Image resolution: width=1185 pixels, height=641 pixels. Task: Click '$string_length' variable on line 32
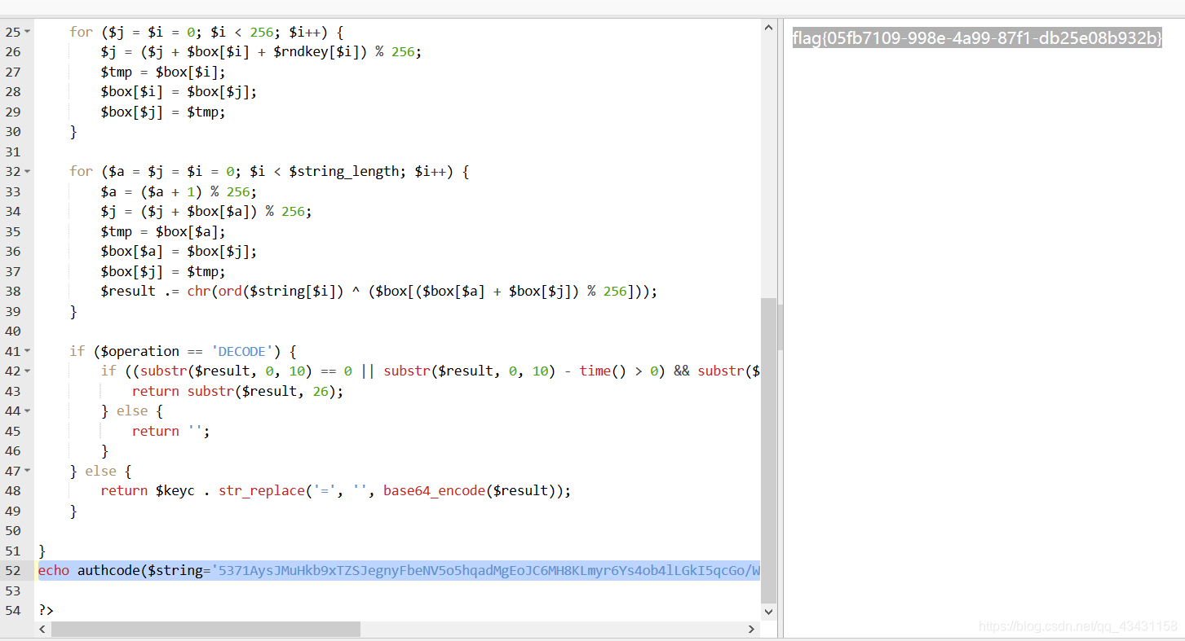point(343,171)
